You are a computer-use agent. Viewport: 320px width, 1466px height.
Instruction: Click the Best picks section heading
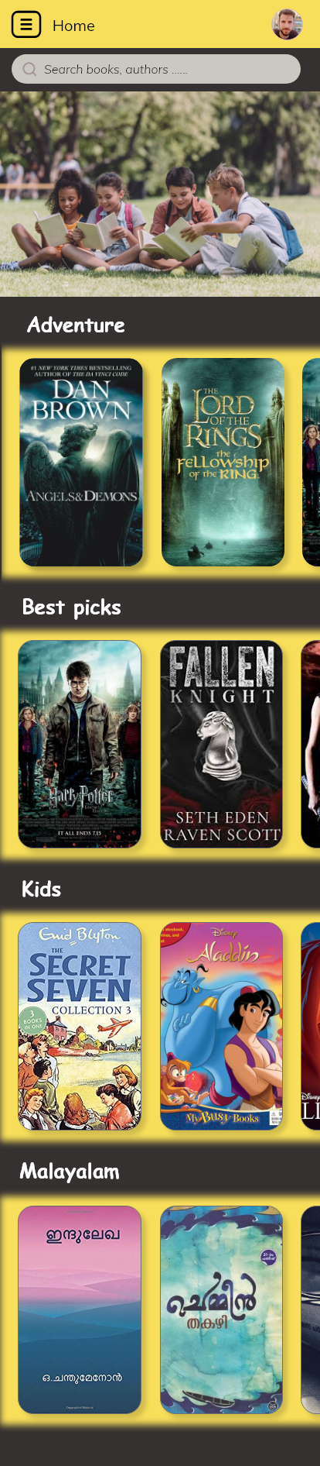(71, 607)
